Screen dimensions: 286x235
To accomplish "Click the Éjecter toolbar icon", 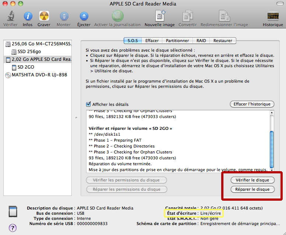I will tap(84, 17).
